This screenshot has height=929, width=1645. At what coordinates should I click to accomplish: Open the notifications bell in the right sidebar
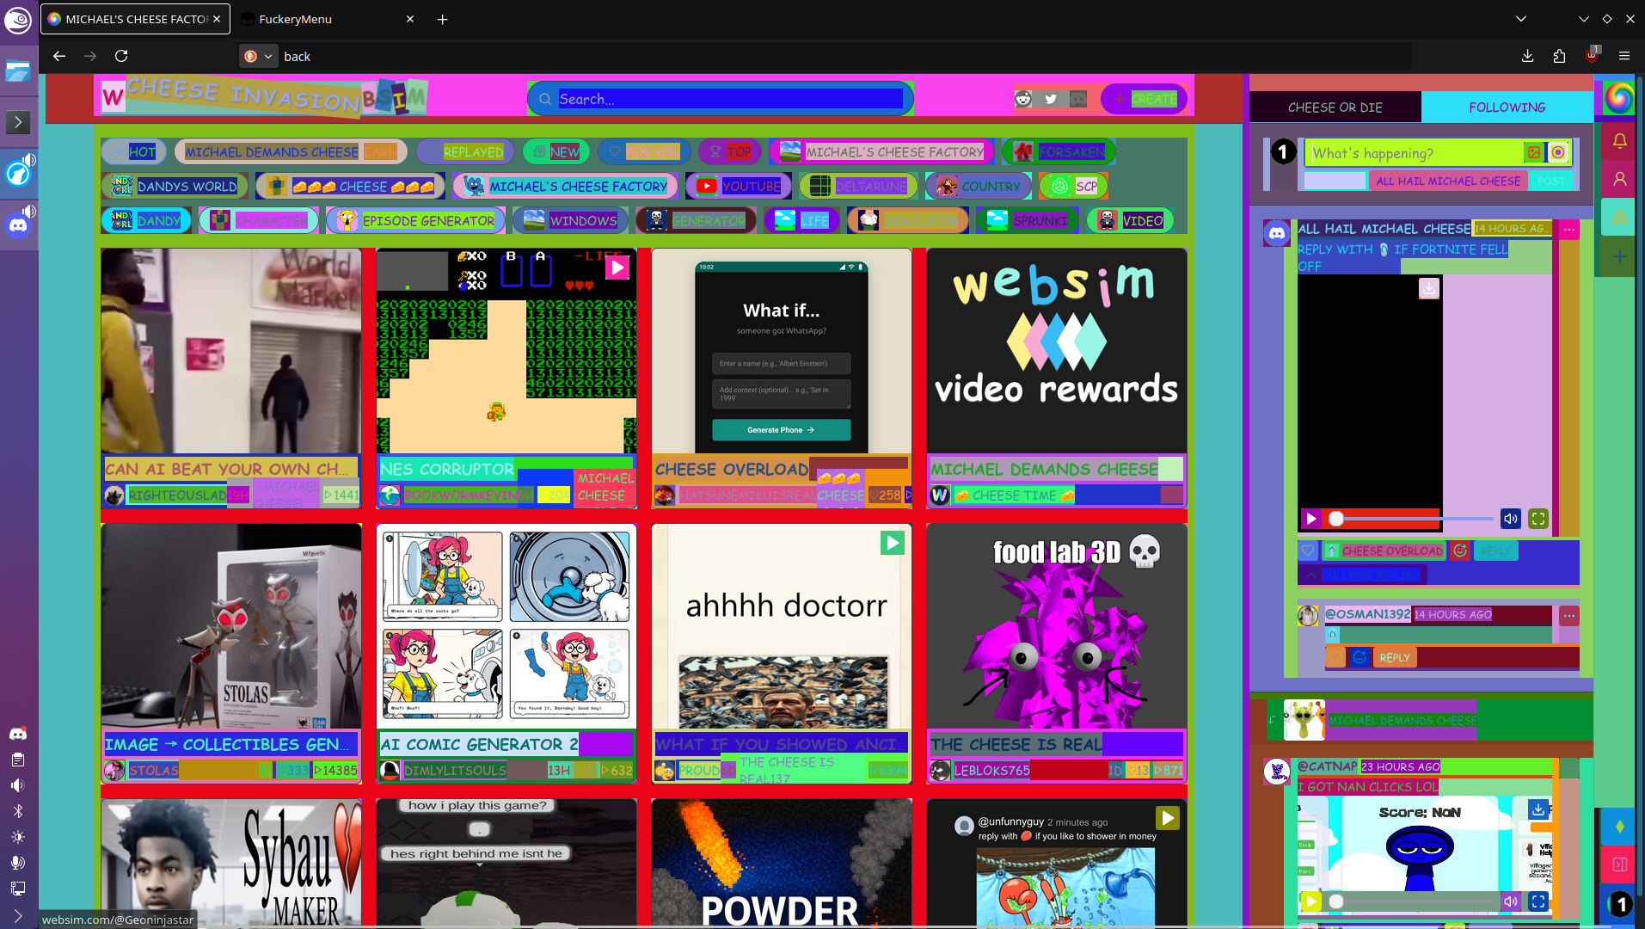tap(1619, 140)
